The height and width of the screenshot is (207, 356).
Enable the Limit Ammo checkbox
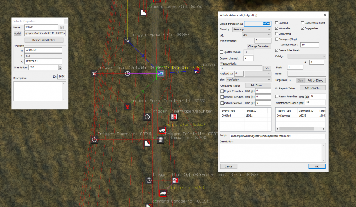pyautogui.click(x=277, y=34)
